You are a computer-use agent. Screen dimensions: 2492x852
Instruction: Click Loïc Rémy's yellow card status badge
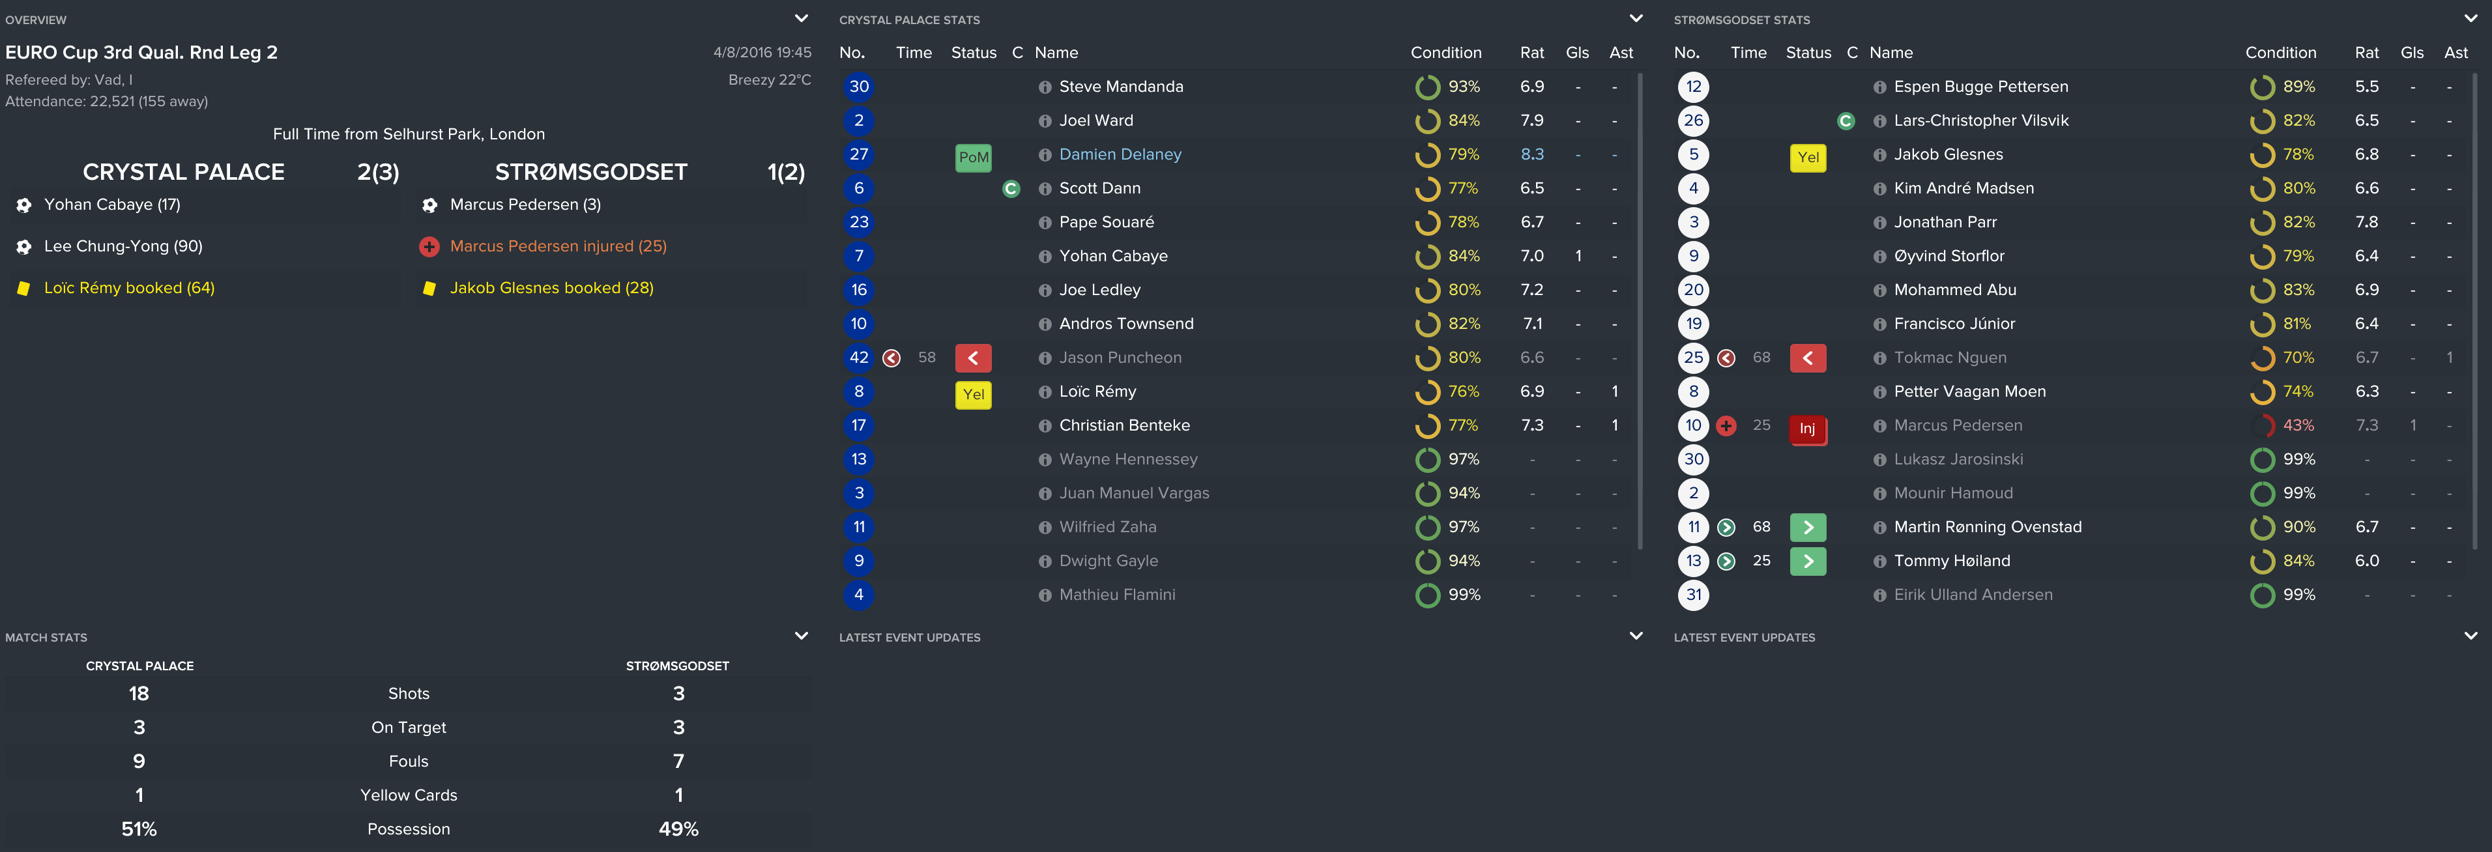(x=973, y=395)
